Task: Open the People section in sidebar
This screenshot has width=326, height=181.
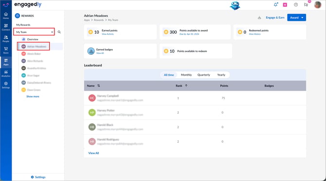Action: coord(6,39)
